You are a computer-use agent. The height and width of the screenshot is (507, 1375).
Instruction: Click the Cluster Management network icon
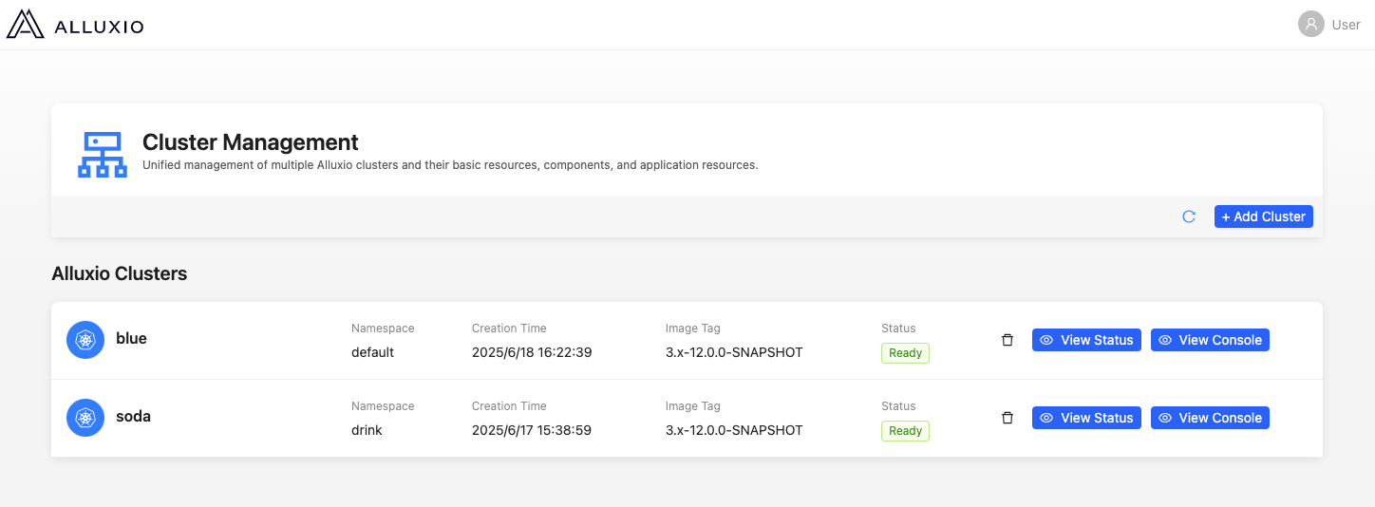103,154
